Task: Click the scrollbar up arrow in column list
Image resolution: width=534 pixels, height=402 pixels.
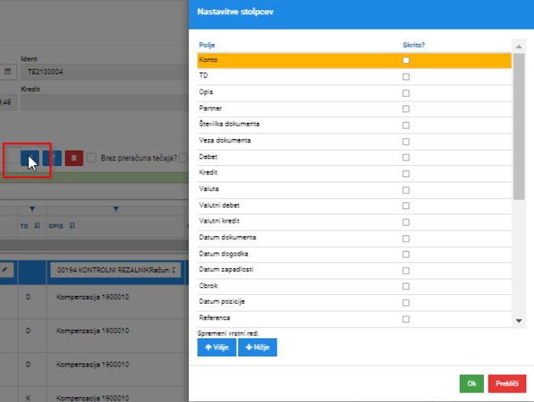Action: 519,46
